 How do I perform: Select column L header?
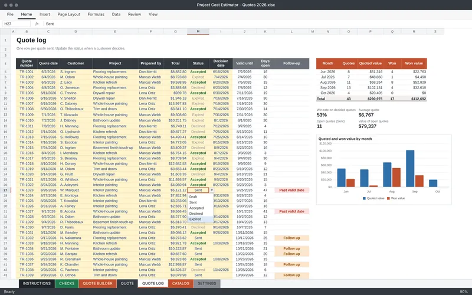click(291, 32)
